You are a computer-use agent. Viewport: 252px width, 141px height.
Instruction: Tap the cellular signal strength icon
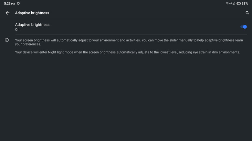(x=234, y=3)
